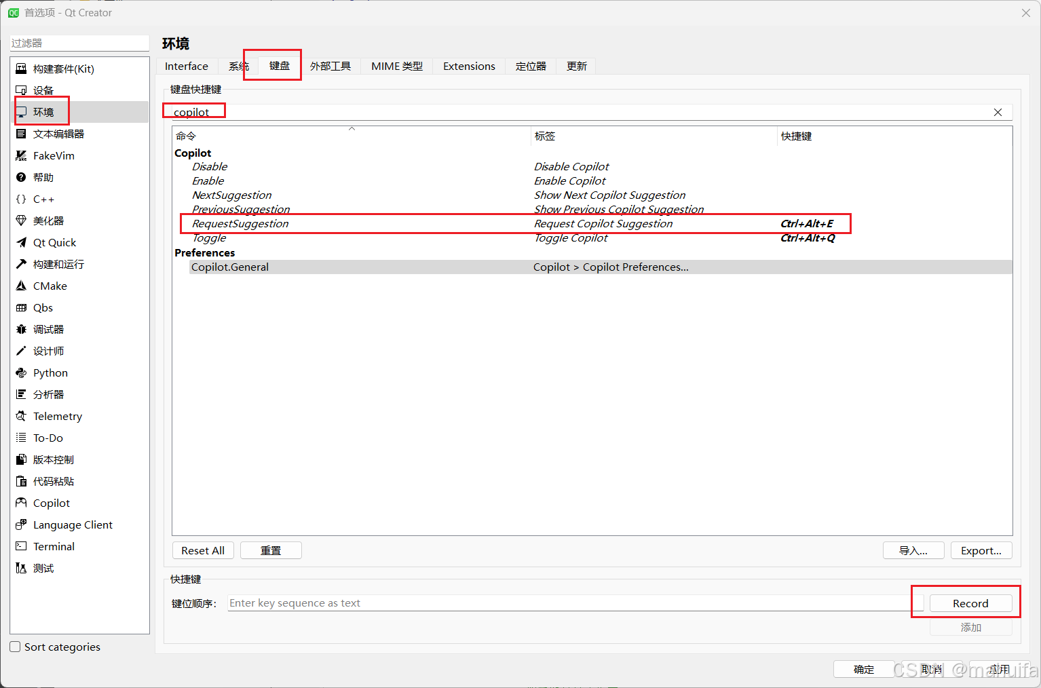Switch to the 定位器 tab
Image resolution: width=1041 pixels, height=688 pixels.
(x=531, y=66)
